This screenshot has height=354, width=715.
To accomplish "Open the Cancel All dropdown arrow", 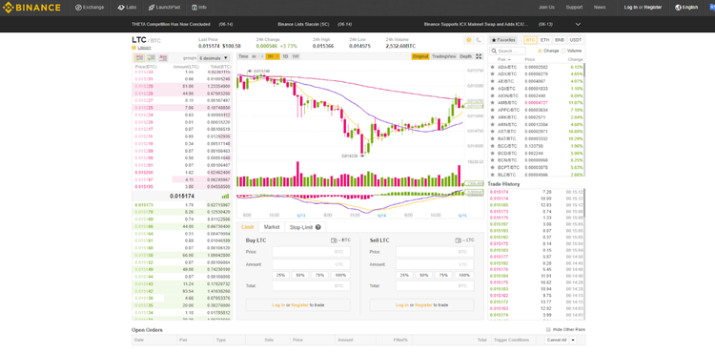I will [x=573, y=340].
